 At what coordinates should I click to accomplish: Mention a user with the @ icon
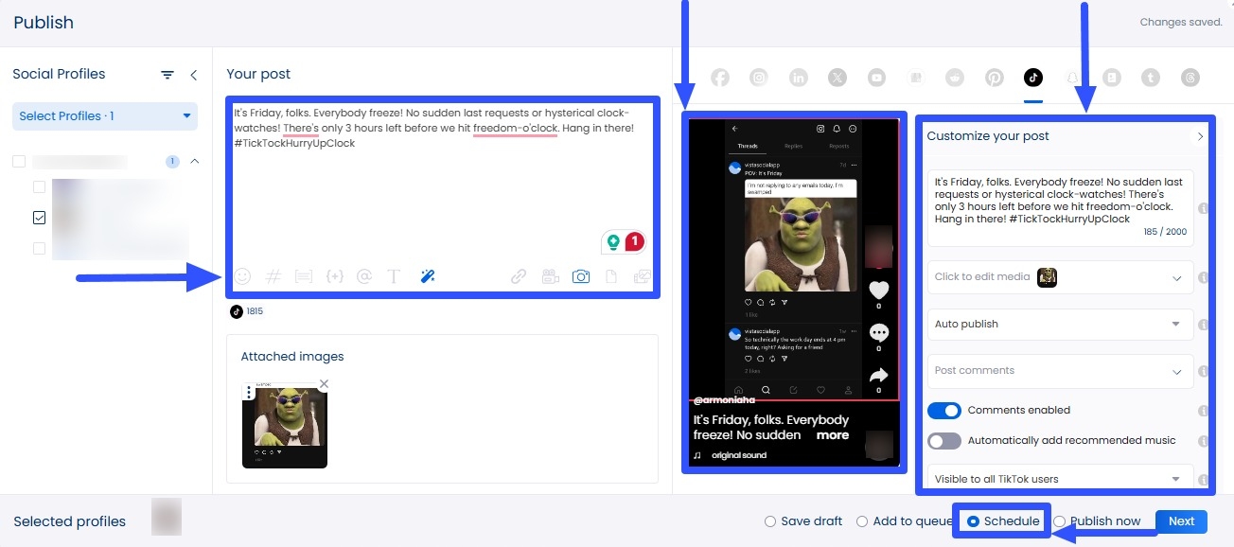pyautogui.click(x=364, y=275)
